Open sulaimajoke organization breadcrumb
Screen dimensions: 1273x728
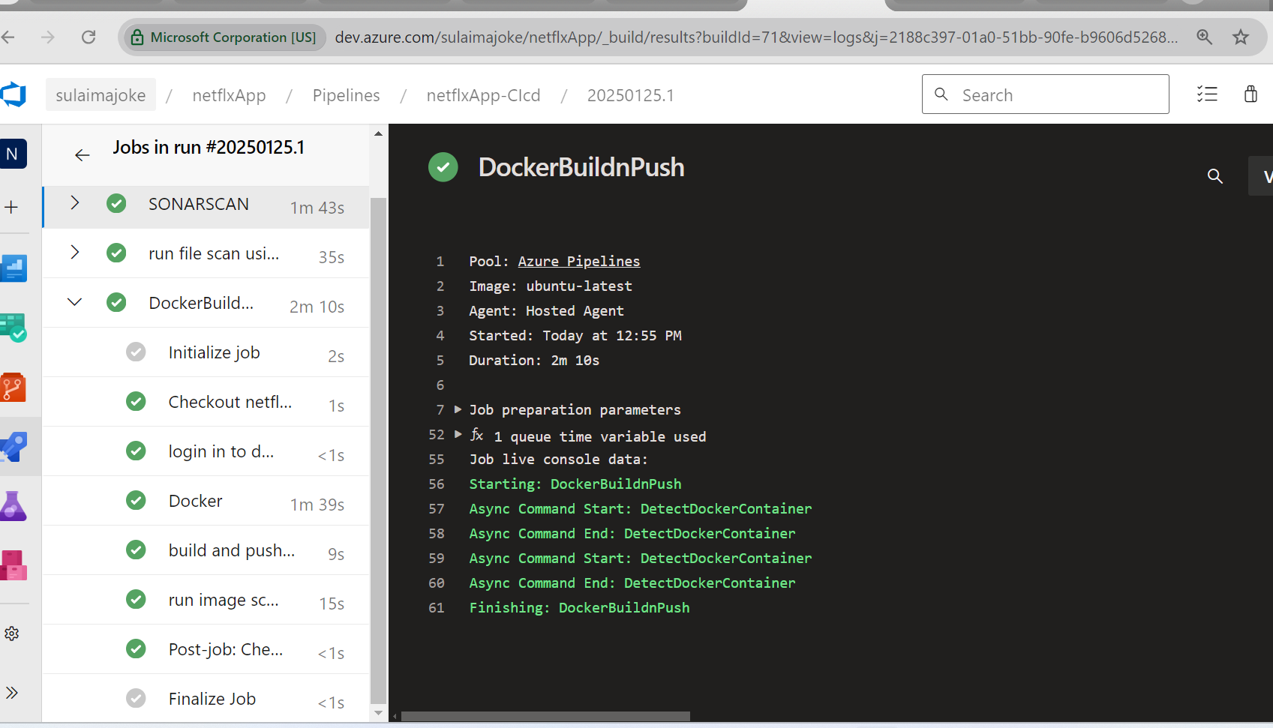pyautogui.click(x=101, y=95)
